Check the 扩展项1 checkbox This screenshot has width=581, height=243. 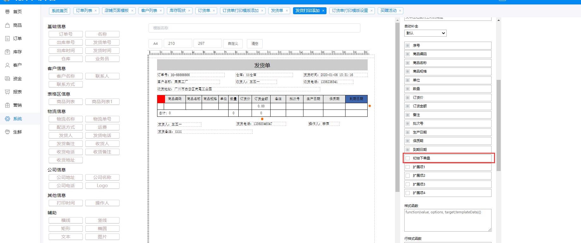(408, 167)
